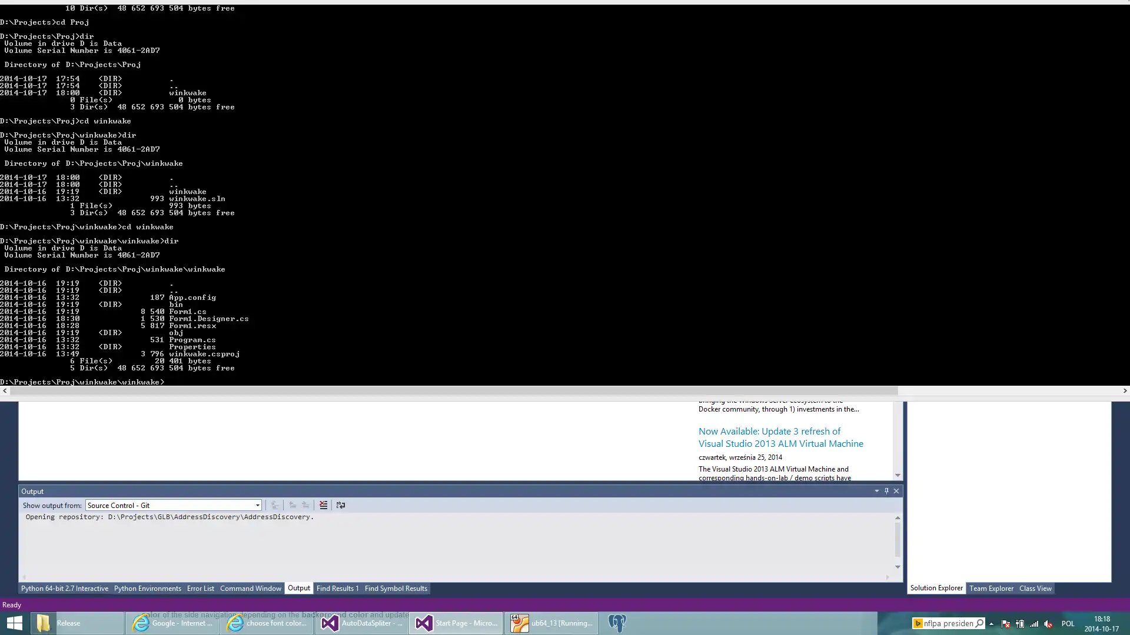Click Go to Previous Message icon in Output toolbar
The width and height of the screenshot is (1130, 635).
(x=293, y=505)
